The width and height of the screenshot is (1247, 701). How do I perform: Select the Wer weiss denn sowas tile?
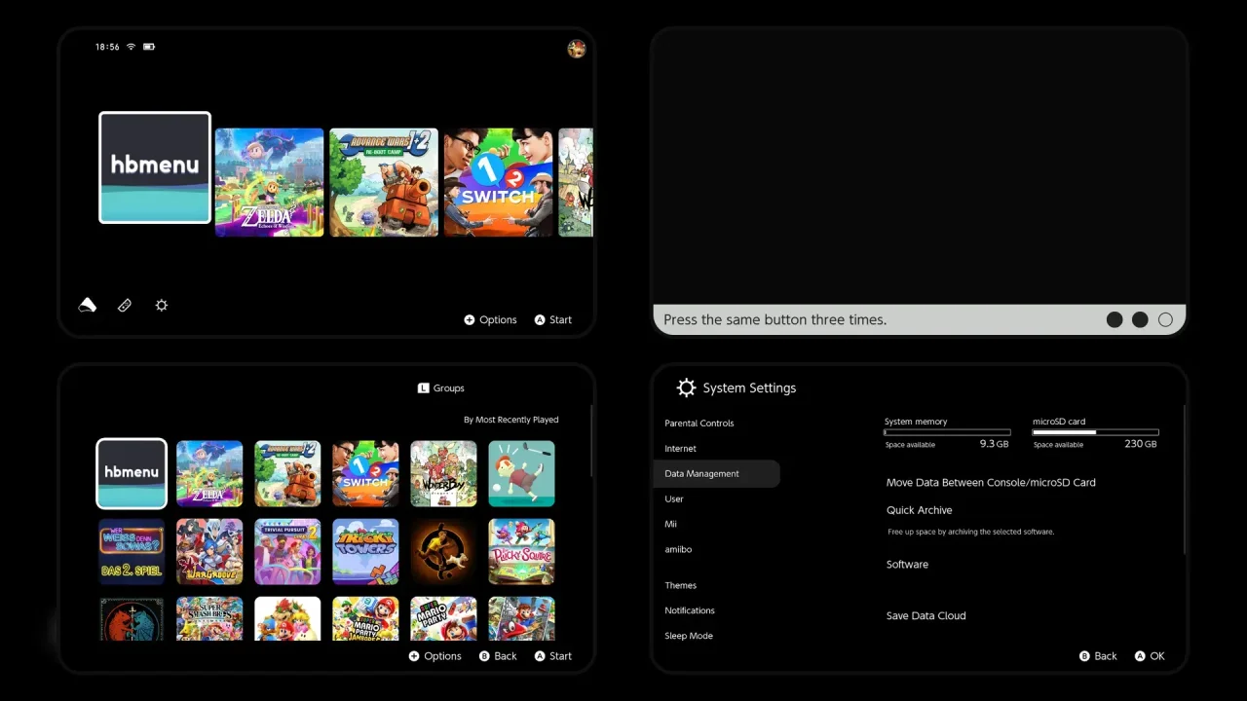tap(132, 552)
